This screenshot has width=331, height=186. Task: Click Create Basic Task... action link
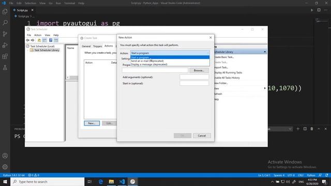(224, 57)
